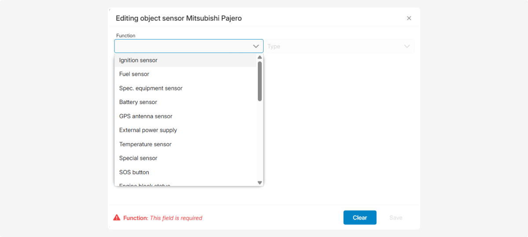
Task: Pick Special sensor option
Action: (138, 158)
